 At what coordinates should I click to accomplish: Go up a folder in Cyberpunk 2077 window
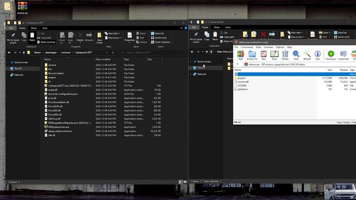click(24, 53)
